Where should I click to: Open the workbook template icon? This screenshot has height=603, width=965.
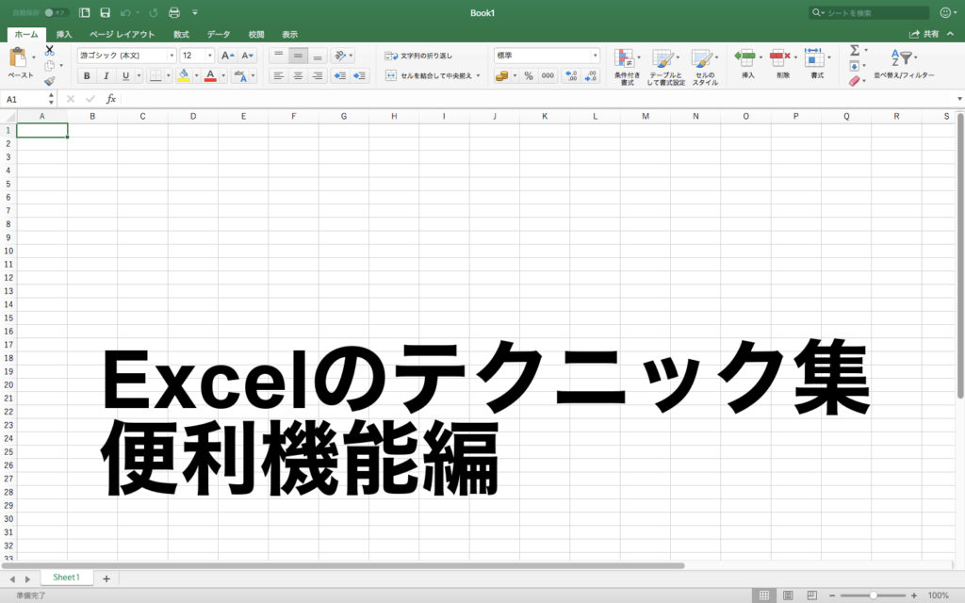coord(85,12)
